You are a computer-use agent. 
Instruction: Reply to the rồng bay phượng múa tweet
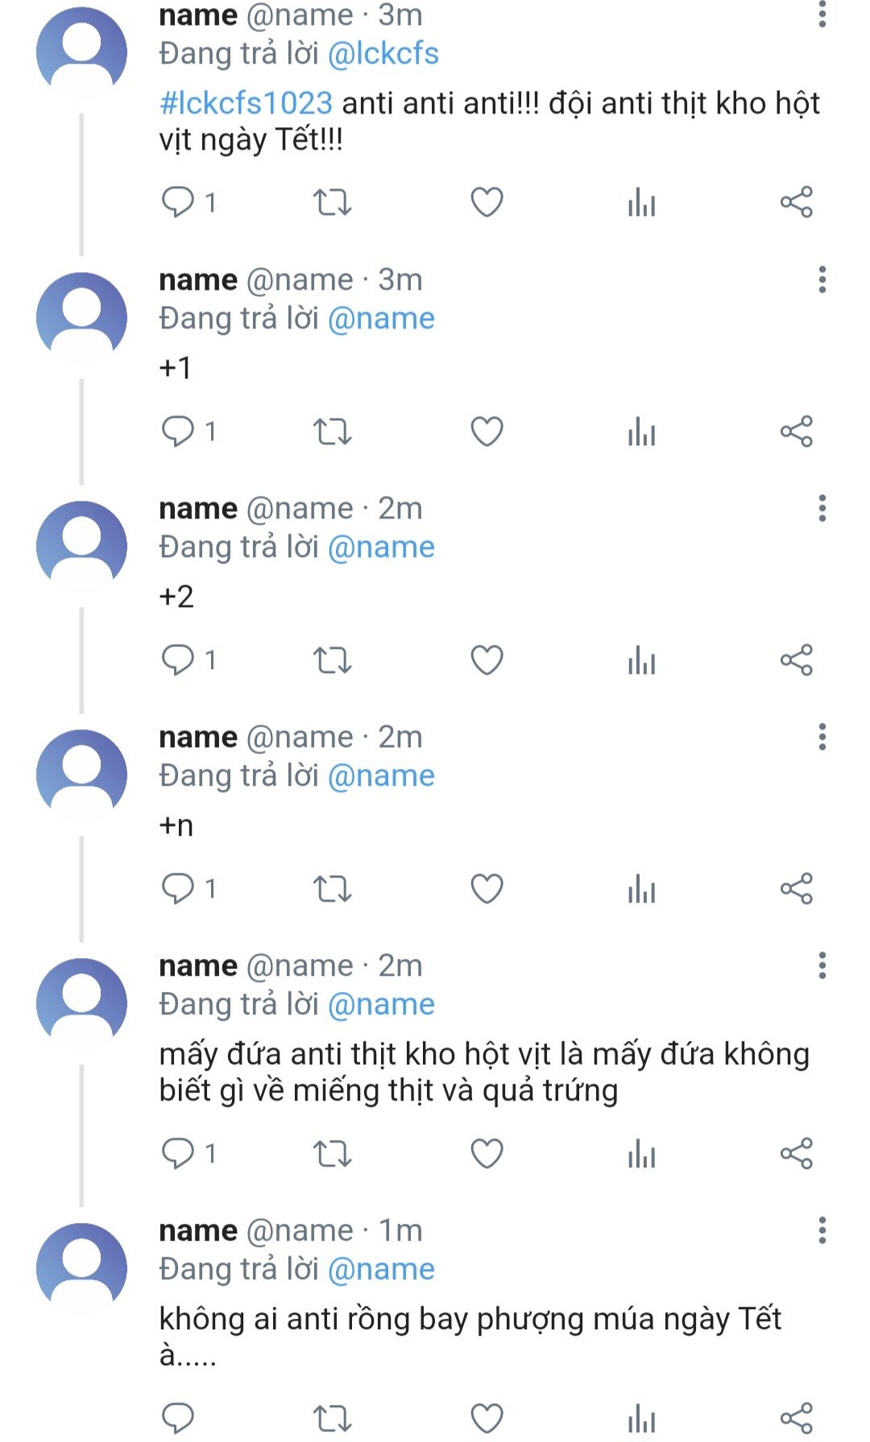pos(178,1417)
